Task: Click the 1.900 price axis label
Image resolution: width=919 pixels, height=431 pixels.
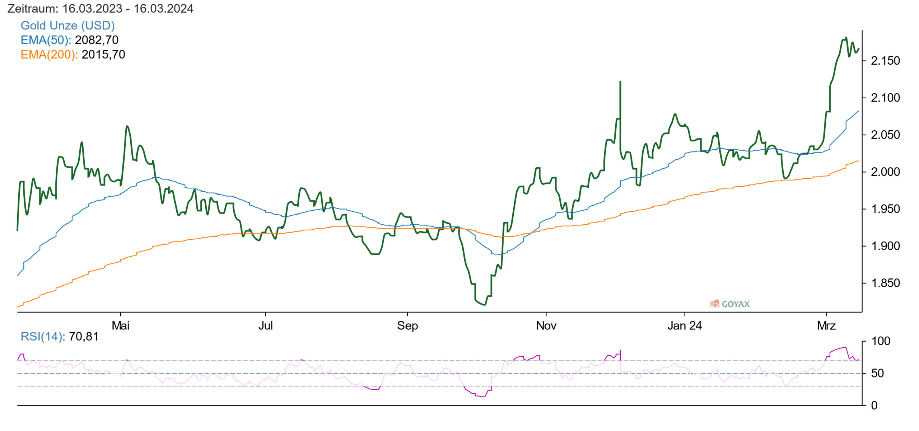Action: click(x=886, y=246)
